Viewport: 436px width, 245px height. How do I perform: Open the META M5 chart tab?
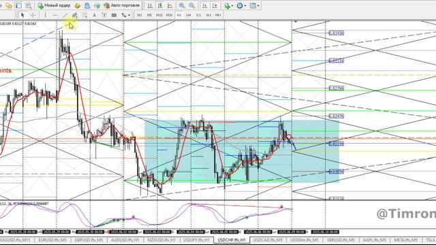(406, 240)
